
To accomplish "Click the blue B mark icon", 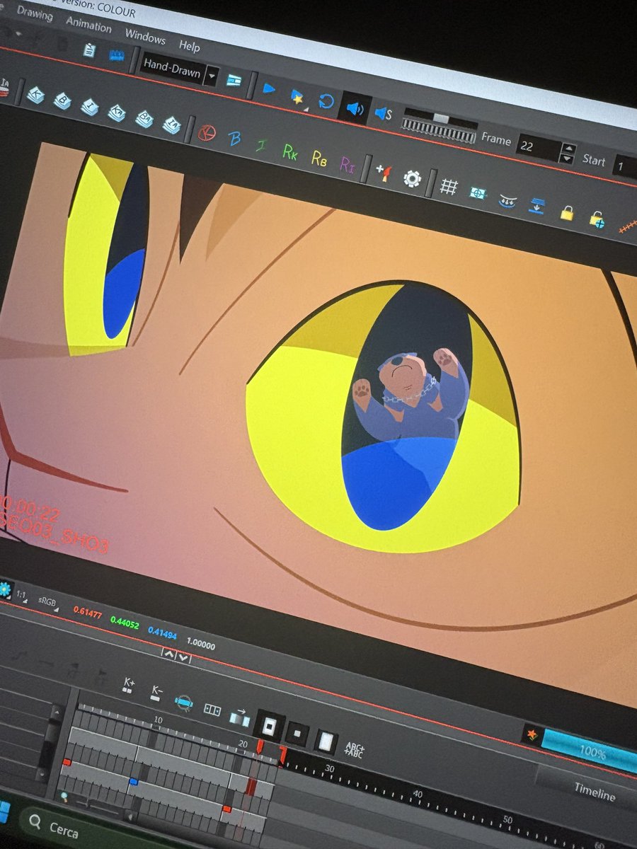I will (234, 138).
